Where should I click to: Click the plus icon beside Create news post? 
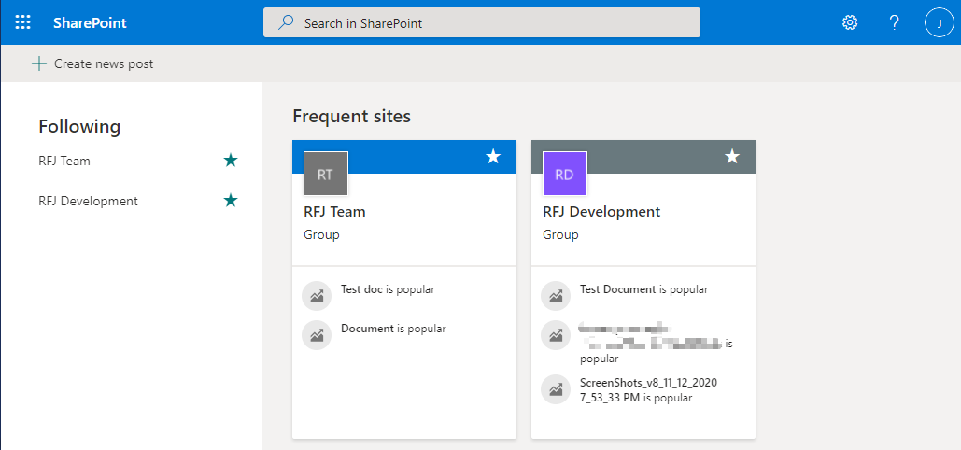pyautogui.click(x=39, y=63)
